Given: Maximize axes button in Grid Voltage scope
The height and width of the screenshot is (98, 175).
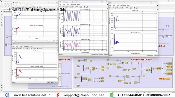Looking at the screenshot, I should pos(108,9).
